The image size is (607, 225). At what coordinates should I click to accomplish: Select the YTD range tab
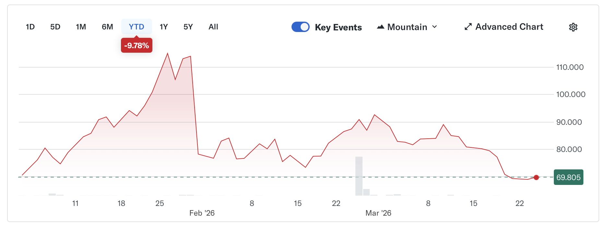tap(137, 27)
